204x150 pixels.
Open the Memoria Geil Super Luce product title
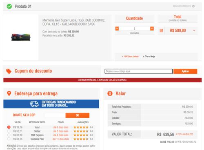click(x=74, y=22)
